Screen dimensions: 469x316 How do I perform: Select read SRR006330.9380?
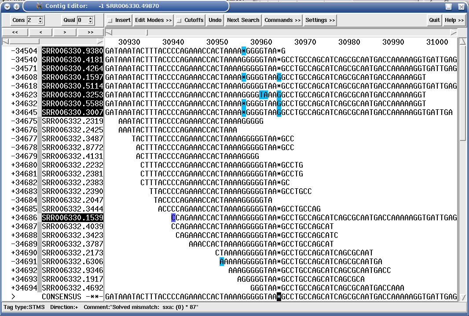(73, 51)
